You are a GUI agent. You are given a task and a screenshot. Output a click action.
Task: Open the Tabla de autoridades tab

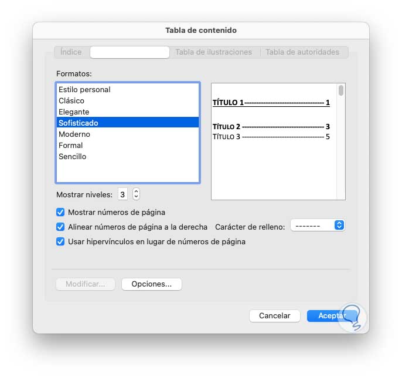coord(302,52)
